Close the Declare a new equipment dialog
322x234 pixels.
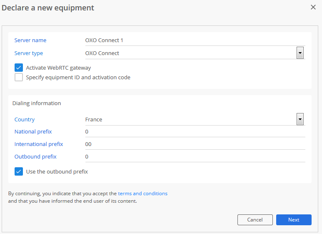[313, 7]
